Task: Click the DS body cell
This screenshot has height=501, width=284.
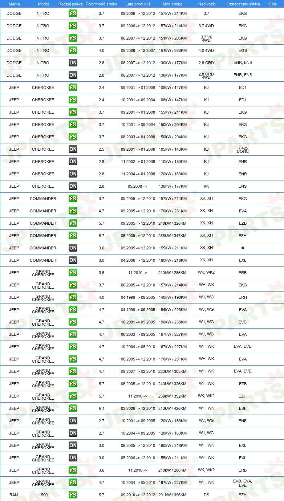Action: tap(206, 495)
